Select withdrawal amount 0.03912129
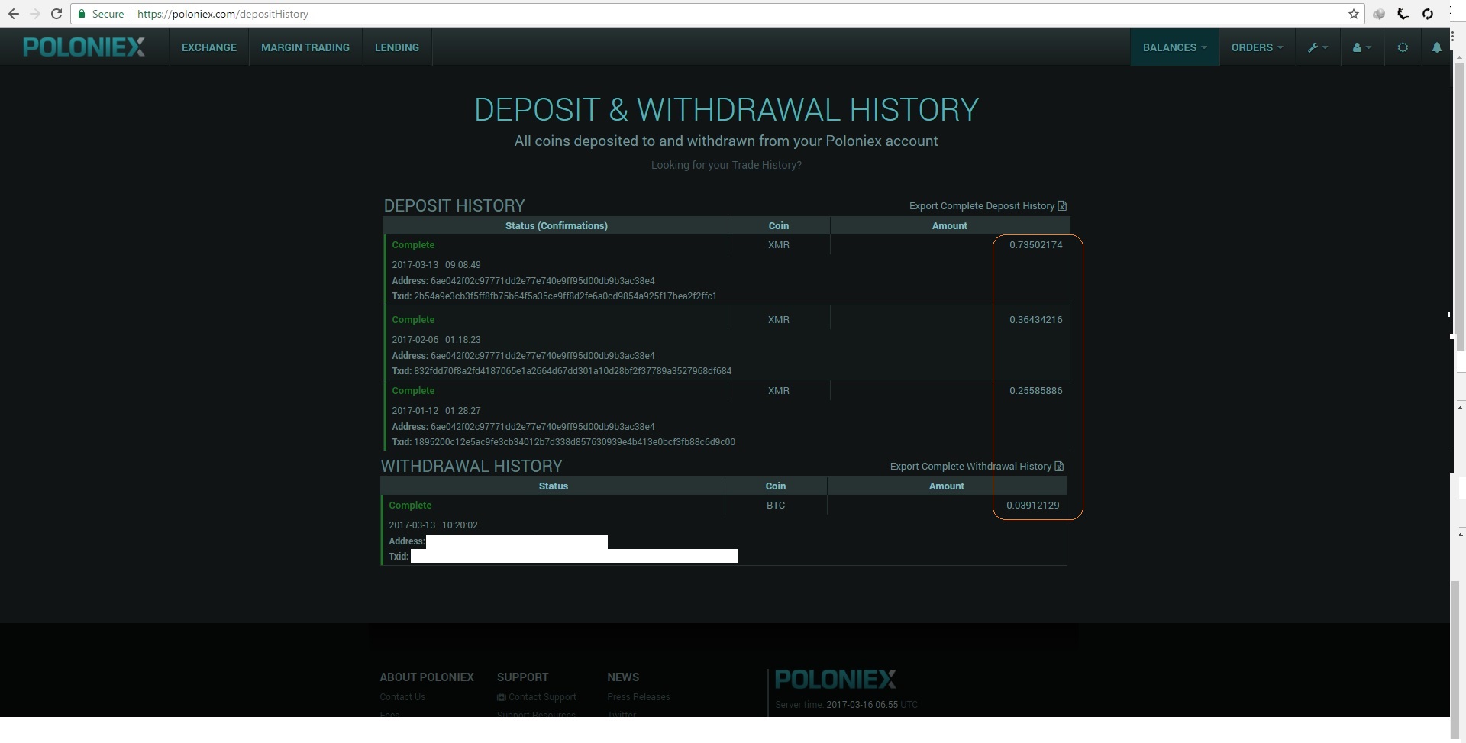Screen dimensions: 1466x743 1032,506
